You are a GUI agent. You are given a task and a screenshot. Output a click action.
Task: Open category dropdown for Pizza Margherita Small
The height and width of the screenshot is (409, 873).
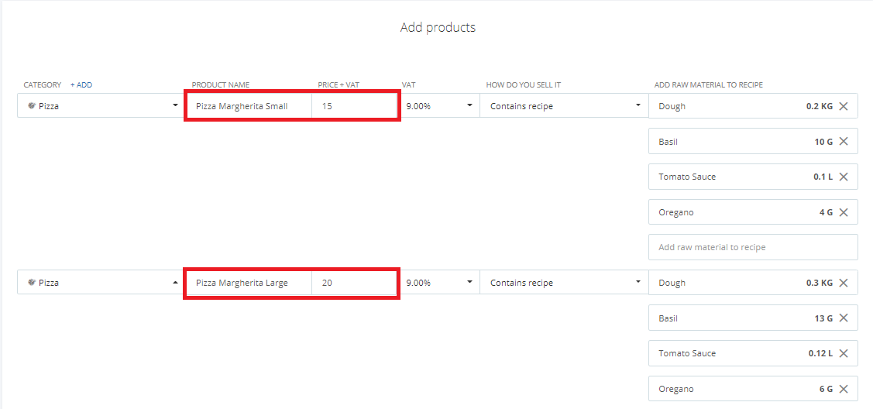101,105
